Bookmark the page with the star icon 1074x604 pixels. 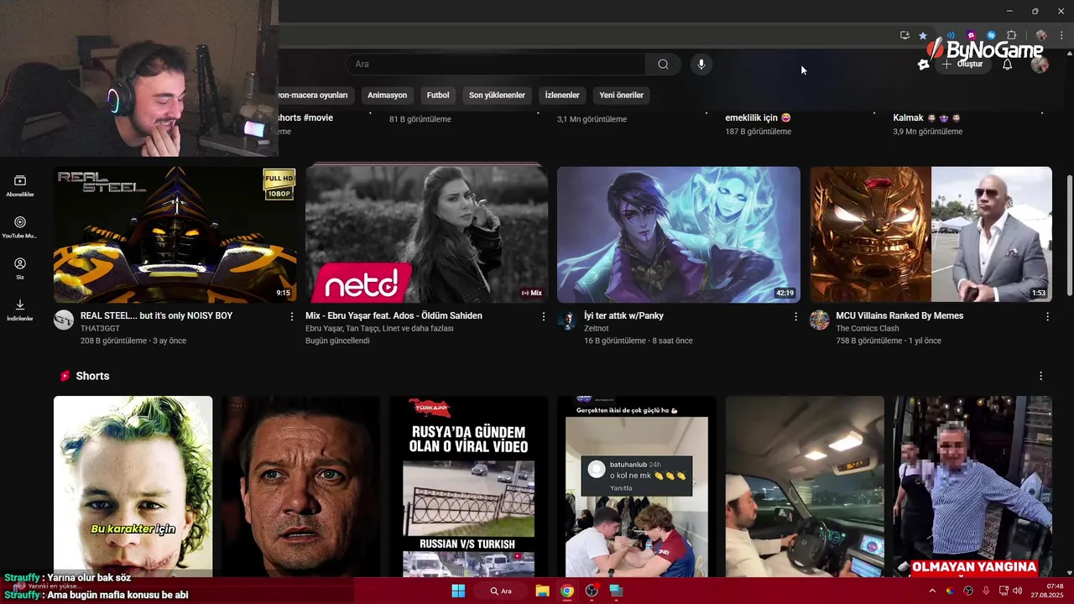[923, 35]
